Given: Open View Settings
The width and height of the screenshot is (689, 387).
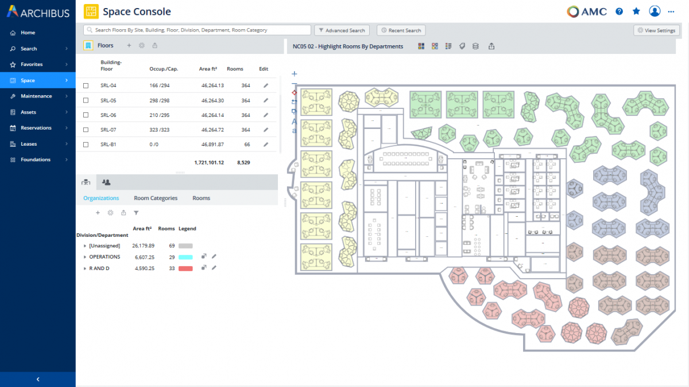Looking at the screenshot, I should click(656, 30).
